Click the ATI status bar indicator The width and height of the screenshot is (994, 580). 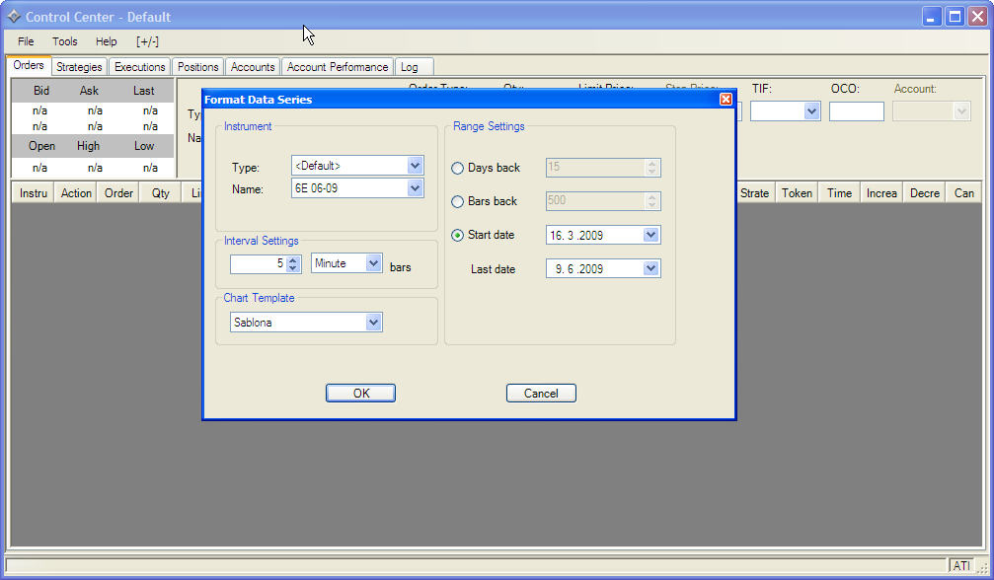[960, 566]
